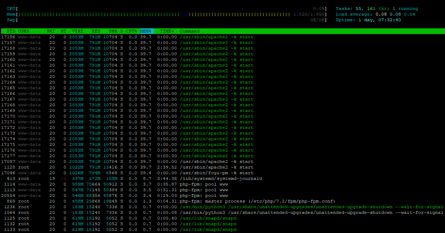This screenshot has width=445, height=233.
Task: Sort by the RES column header
Action: tap(96, 31)
